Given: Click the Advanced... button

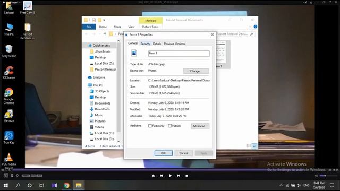Looking at the screenshot, I should click(x=200, y=126).
